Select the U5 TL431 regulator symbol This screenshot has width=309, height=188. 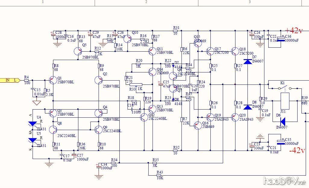click(33, 140)
